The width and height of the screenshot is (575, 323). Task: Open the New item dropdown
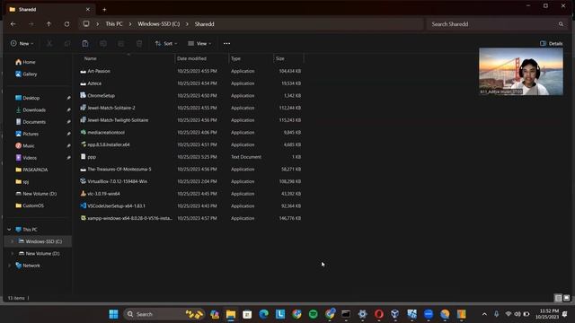click(x=22, y=44)
